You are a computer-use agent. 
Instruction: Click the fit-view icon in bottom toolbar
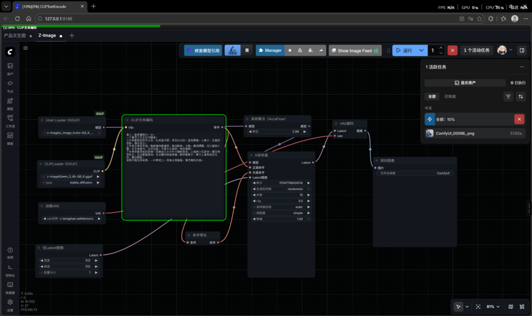pyautogui.click(x=478, y=307)
